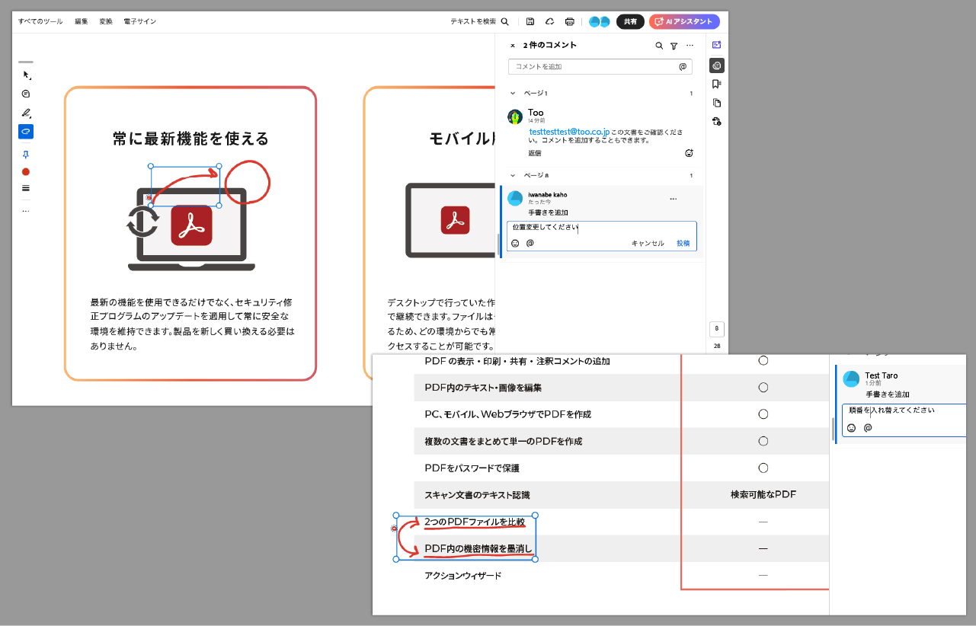Choose the add comment note tool

click(x=26, y=94)
